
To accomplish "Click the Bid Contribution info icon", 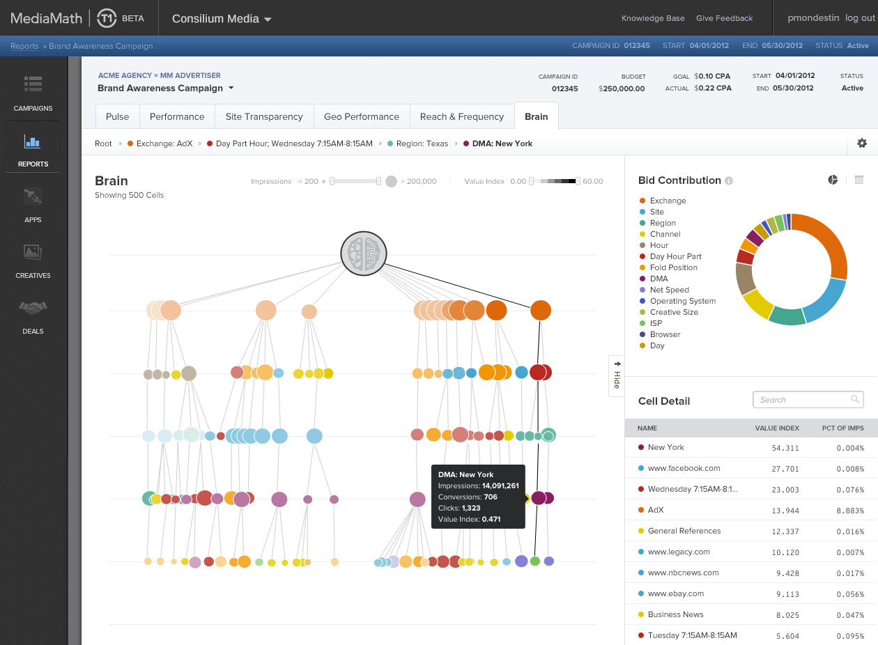I will point(729,181).
